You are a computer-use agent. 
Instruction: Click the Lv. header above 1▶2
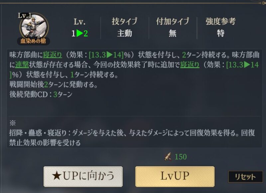pos(79,22)
